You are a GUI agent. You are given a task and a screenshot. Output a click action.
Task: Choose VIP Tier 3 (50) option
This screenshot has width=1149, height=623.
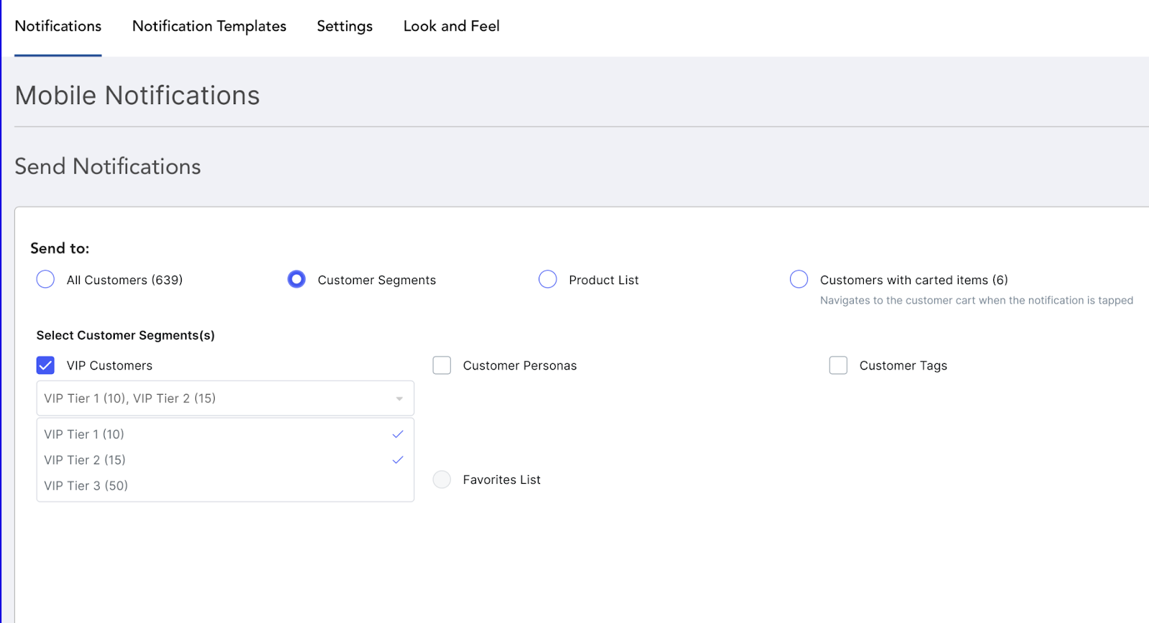[x=86, y=486]
